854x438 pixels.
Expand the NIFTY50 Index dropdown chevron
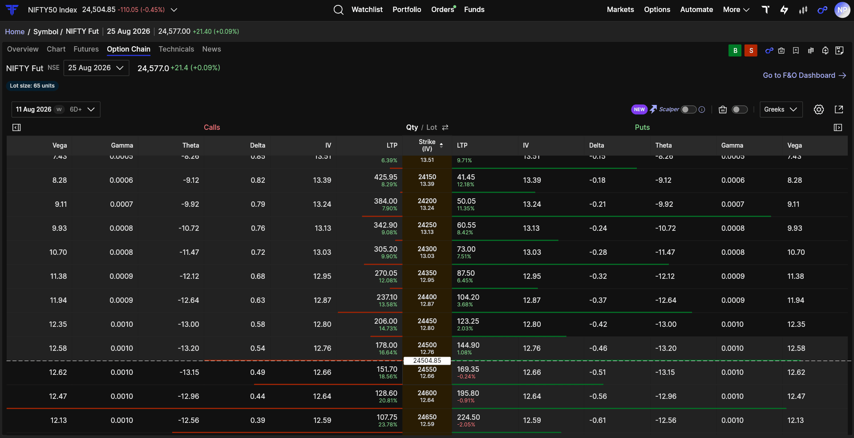pos(174,10)
